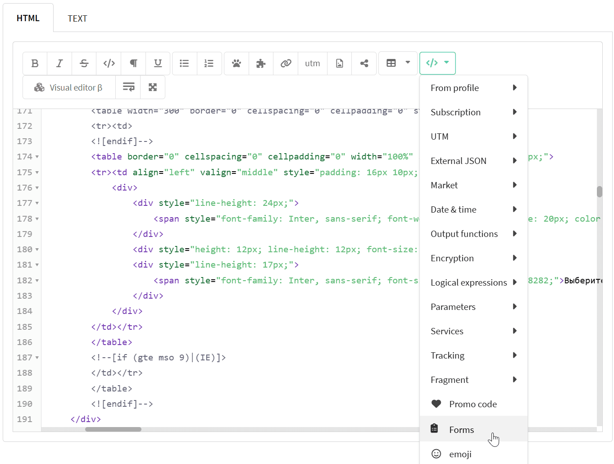The height and width of the screenshot is (464, 614).
Task: Open UTM submenu
Action: pyautogui.click(x=473, y=136)
